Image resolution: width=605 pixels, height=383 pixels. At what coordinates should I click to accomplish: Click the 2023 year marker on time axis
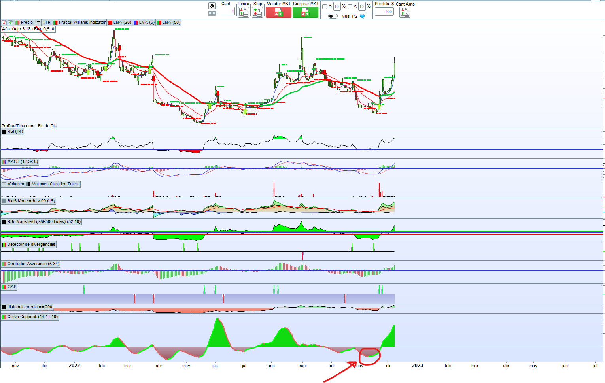tap(418, 366)
